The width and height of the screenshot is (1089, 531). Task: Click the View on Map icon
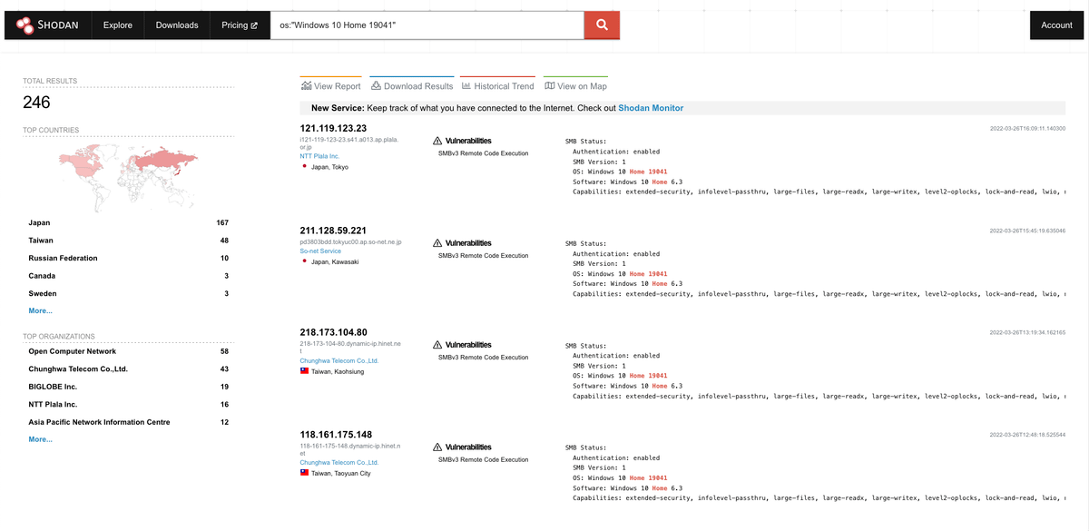tap(549, 86)
